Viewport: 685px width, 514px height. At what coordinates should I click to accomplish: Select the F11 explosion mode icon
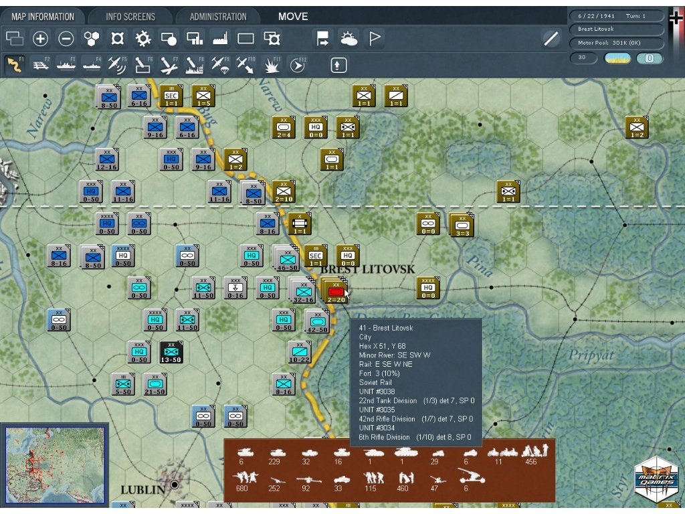tap(272, 65)
